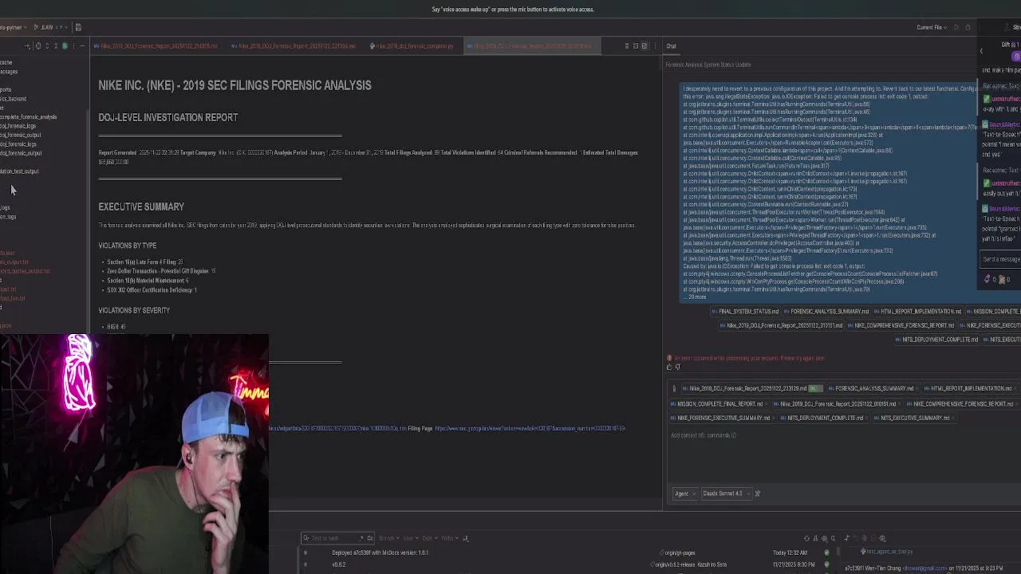Click the thumbs down feedback icon
The height and width of the screenshot is (574, 1021).
pyautogui.click(x=678, y=367)
